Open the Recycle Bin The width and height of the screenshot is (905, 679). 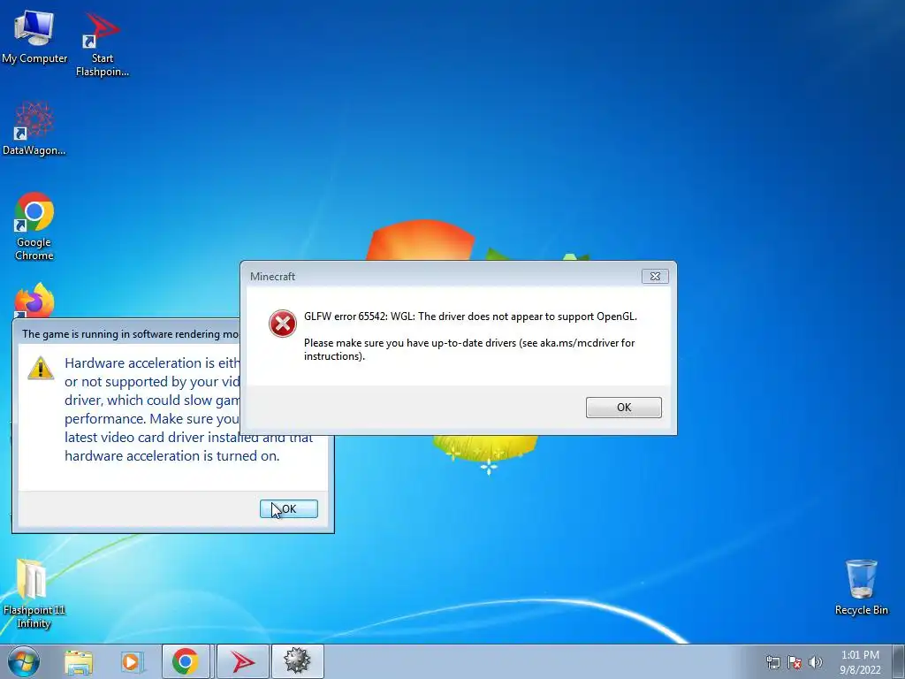click(861, 587)
